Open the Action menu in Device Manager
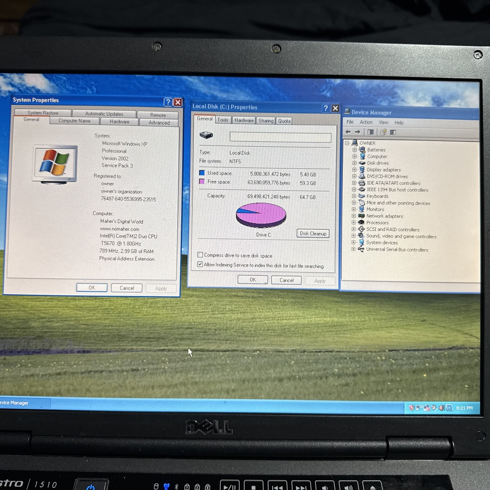 (366, 122)
